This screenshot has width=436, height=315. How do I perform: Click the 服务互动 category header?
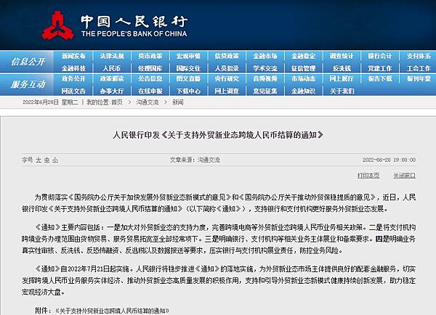point(28,84)
